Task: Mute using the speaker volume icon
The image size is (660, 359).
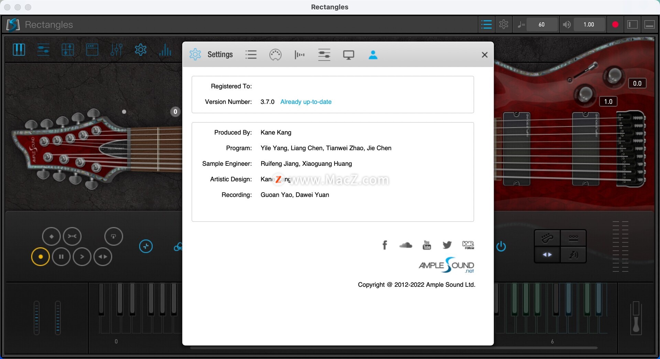Action: coord(567,24)
